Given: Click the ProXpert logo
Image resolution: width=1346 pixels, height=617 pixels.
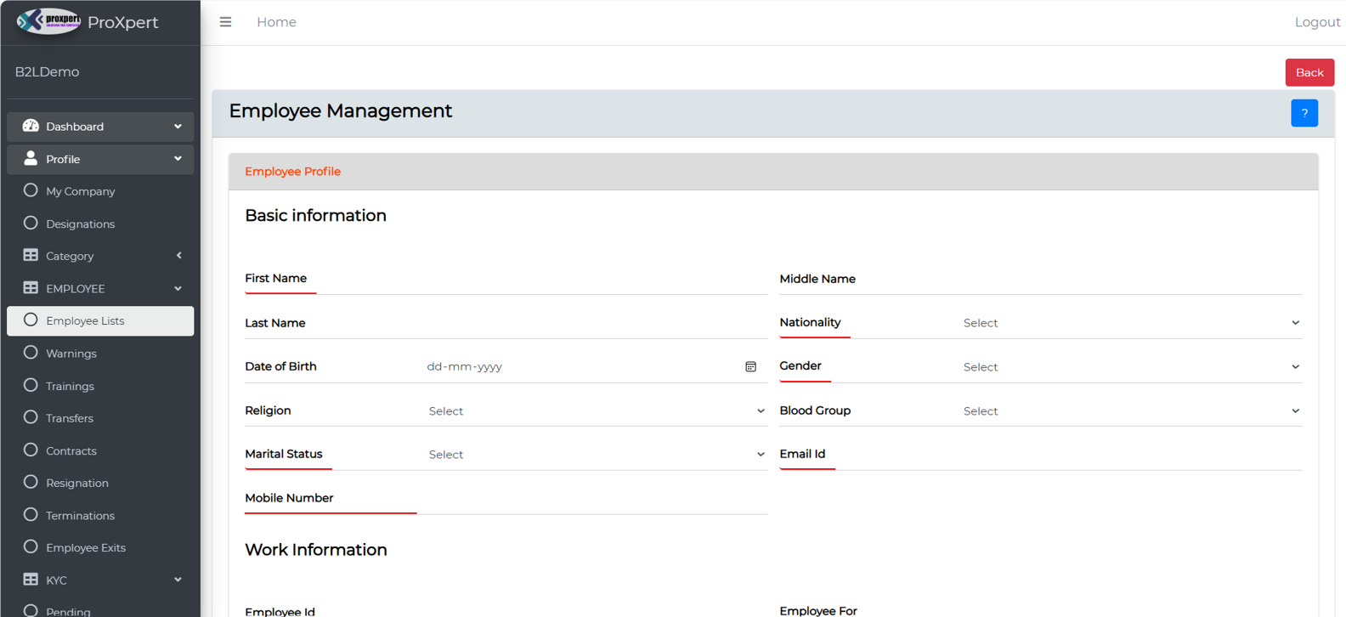Looking at the screenshot, I should 48,21.
